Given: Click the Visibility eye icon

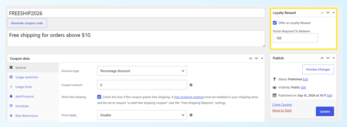Looking at the screenshot, I should click(x=274, y=87).
